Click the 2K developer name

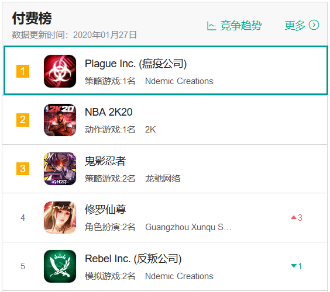[150, 130]
